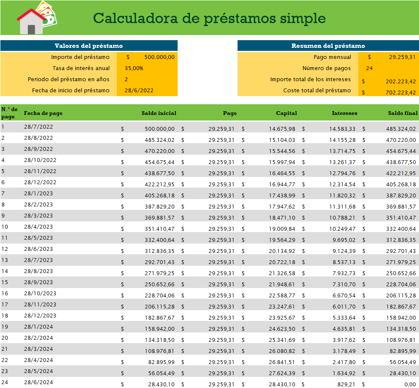Select capital value 19.564,29
The height and width of the screenshot is (388, 419).
click(282, 240)
